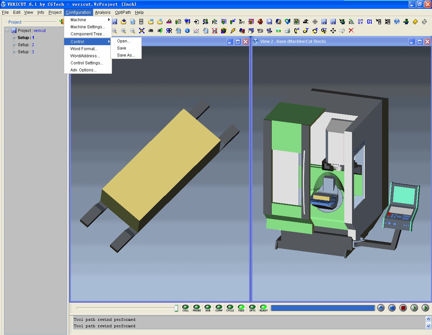Click the graph chart toolbar icon
Screen dimensions: 432x335
[x=196, y=31]
